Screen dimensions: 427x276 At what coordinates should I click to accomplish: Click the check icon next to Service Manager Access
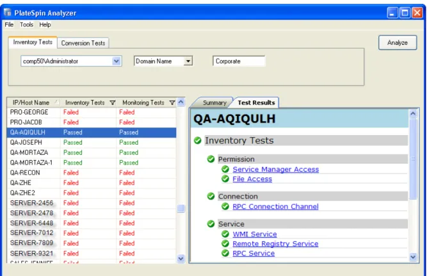[x=225, y=169]
